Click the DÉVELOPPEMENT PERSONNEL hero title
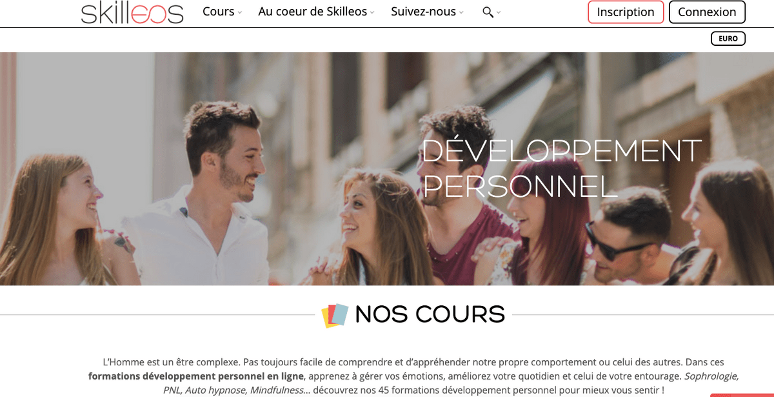The height and width of the screenshot is (397, 774). [x=561, y=168]
